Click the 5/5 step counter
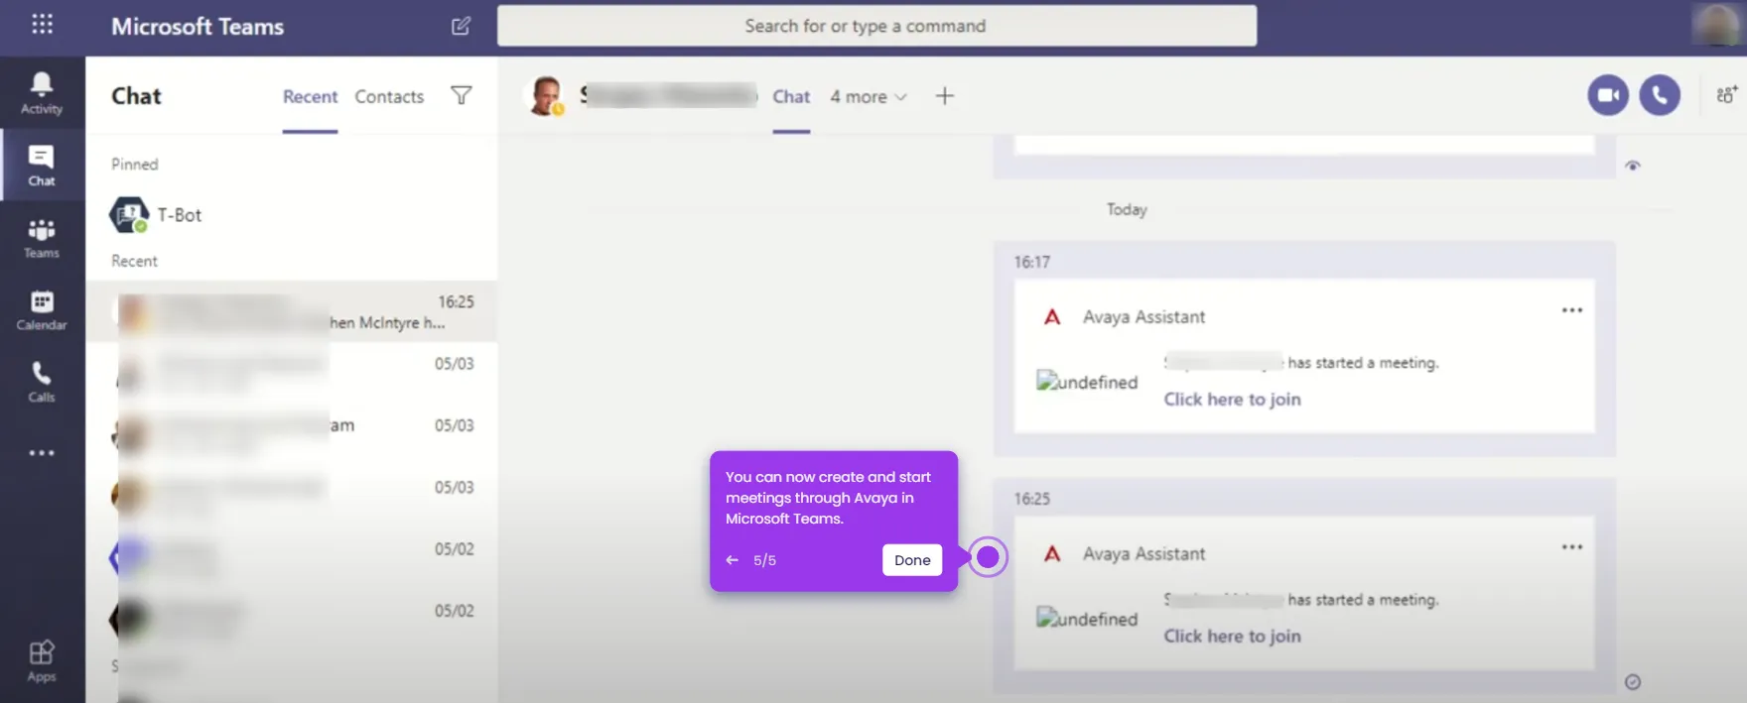 coord(764,560)
